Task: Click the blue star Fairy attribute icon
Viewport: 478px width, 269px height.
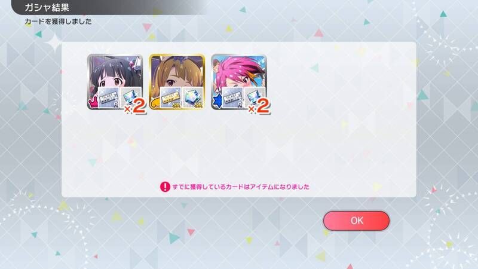Action: coord(217,102)
